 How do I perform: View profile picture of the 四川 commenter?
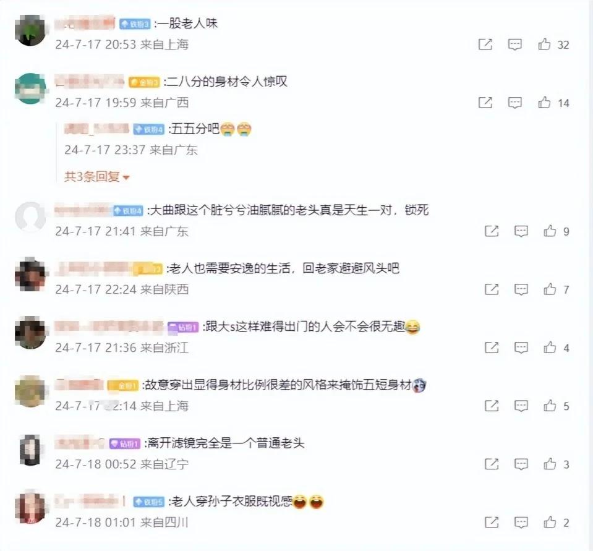coord(30,507)
